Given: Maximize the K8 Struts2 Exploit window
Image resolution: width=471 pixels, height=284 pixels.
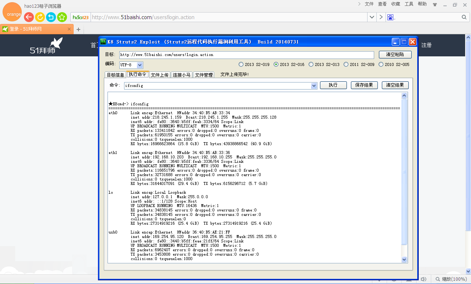Looking at the screenshot, I should pyautogui.click(x=404, y=42).
